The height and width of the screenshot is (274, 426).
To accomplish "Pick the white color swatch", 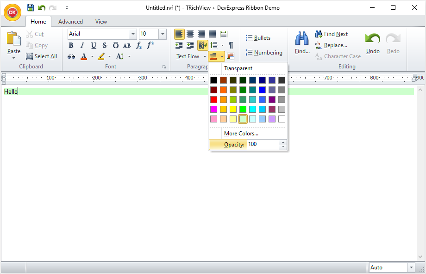I will (x=282, y=119).
